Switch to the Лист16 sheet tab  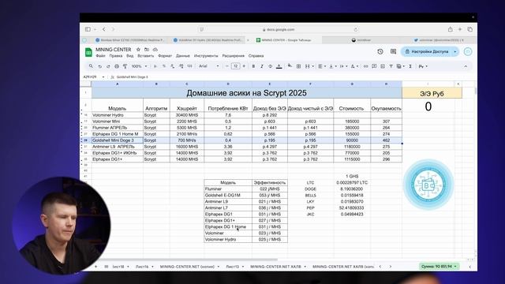click(142, 267)
